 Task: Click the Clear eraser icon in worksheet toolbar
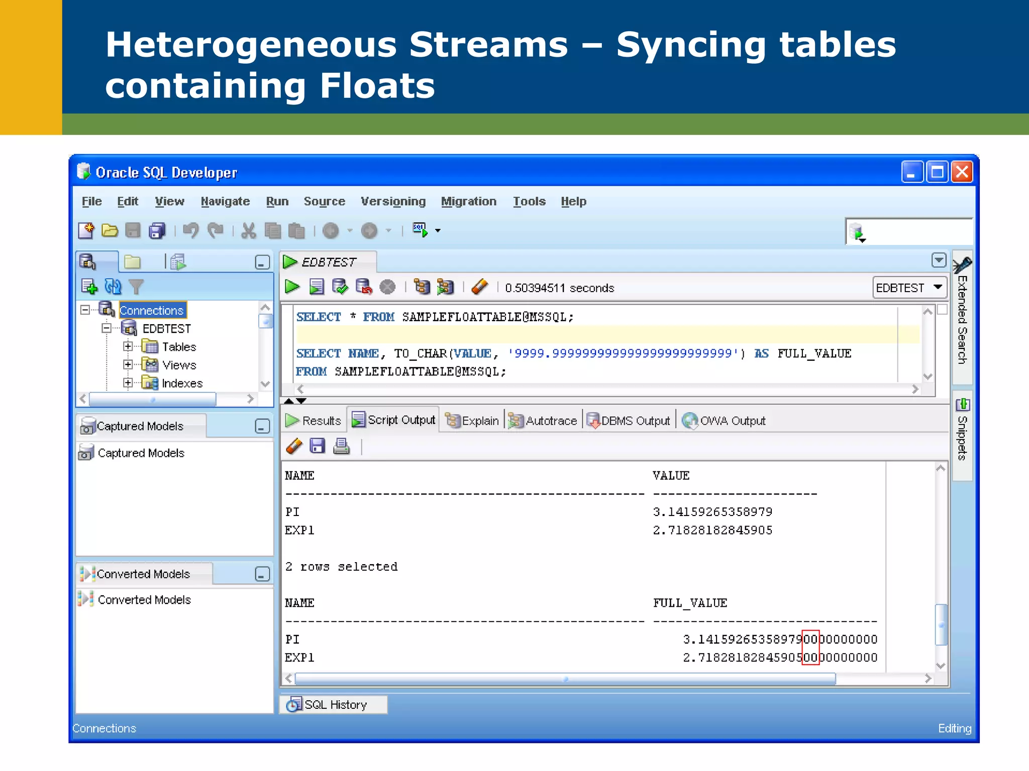(480, 287)
